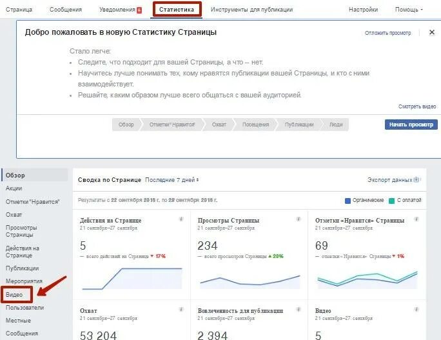
Task: Open Пользователи in the left sidebar
Action: [x=24, y=308]
